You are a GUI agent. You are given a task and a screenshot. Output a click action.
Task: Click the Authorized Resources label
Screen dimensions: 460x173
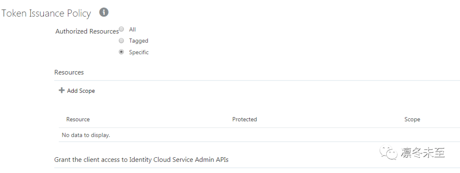[x=87, y=31]
